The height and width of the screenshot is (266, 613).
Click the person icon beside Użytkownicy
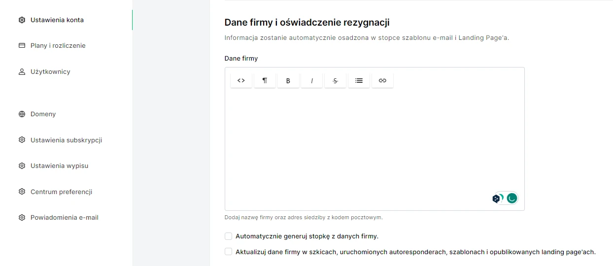[x=22, y=72]
